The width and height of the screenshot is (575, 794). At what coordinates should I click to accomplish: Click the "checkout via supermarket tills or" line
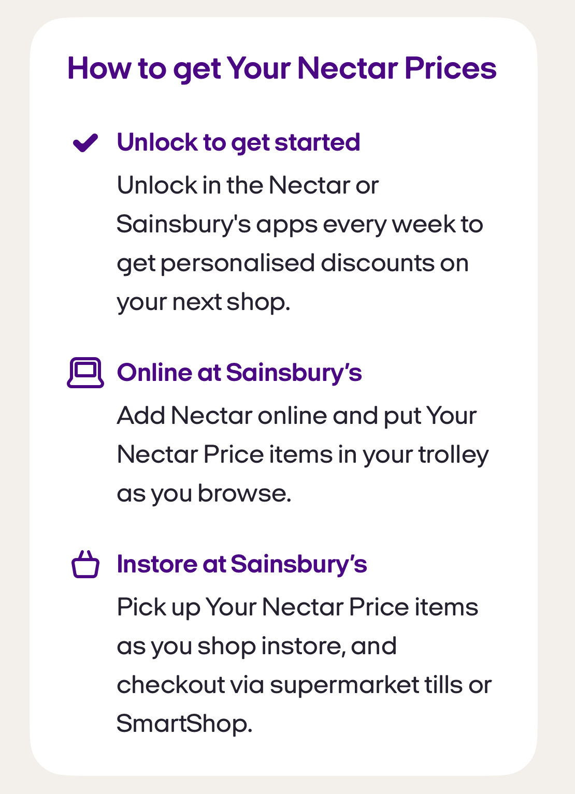pyautogui.click(x=304, y=685)
